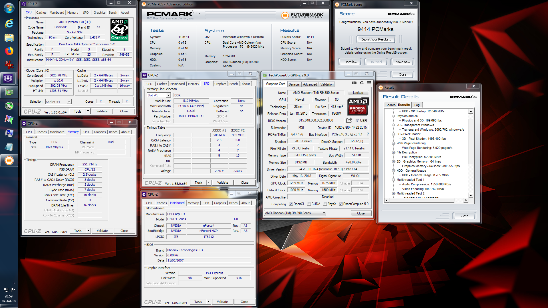Open Tools dropdown arrow in CPU-Z SPD window

(209, 183)
